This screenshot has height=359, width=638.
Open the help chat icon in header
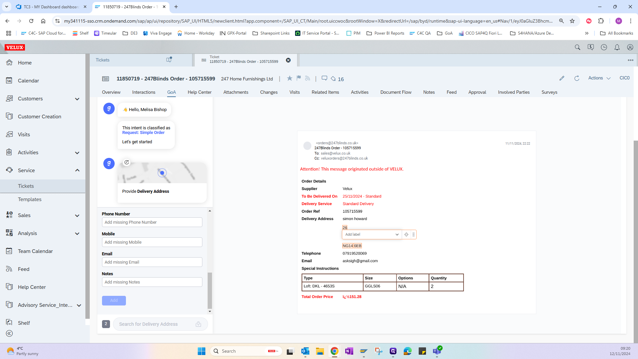pyautogui.click(x=590, y=48)
